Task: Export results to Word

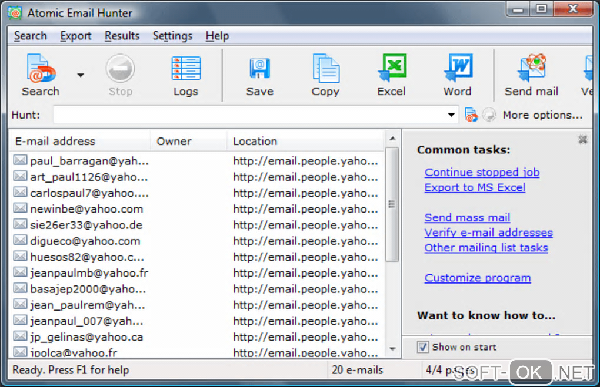Action: [458, 75]
